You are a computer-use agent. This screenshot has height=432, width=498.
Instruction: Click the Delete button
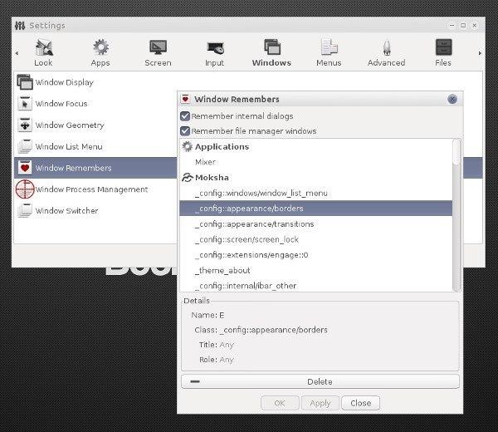tap(320, 381)
